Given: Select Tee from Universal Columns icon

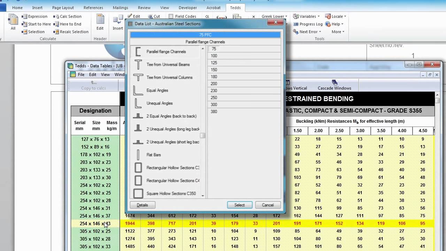Looking at the screenshot, I should pyautogui.click(x=138, y=77).
